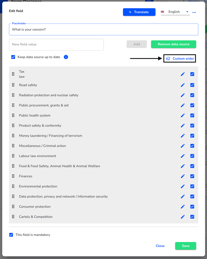Screen dimensions: 207x259
Task: Click drag handle next to Consumer protection
Action: pos(13,206)
